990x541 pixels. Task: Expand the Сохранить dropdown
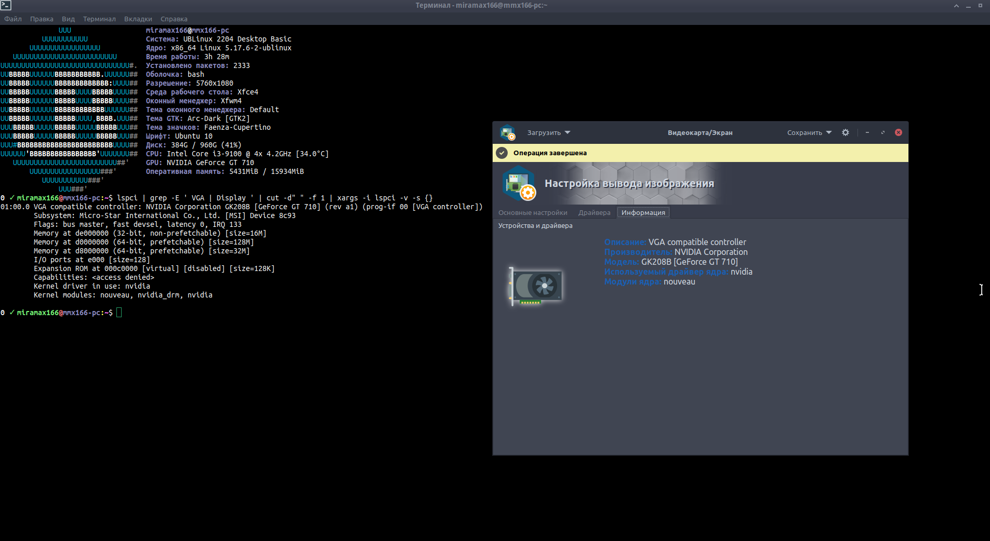[x=809, y=132]
